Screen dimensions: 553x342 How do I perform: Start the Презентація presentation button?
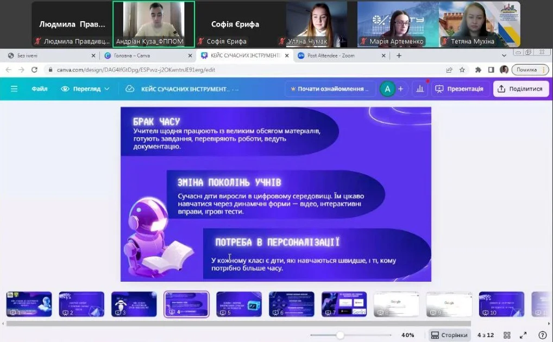459,89
